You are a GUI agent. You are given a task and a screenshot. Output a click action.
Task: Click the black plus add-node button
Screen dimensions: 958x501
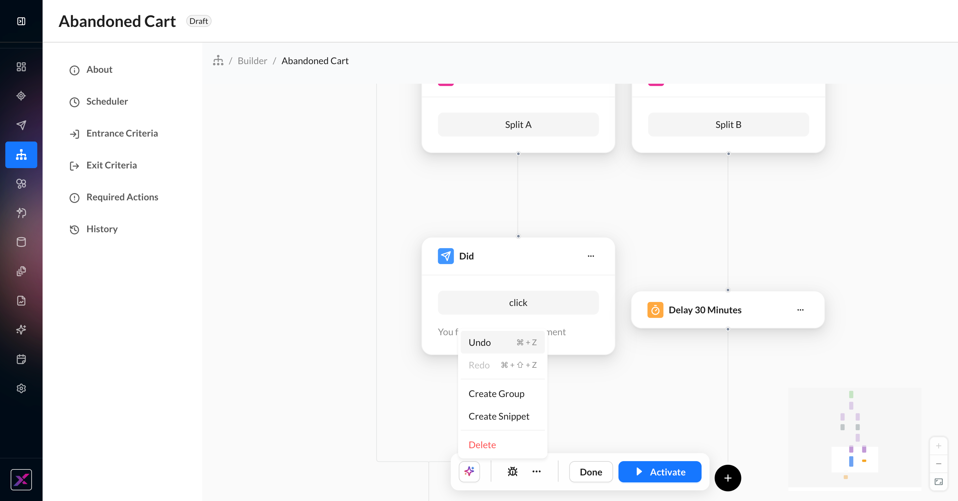(x=728, y=478)
